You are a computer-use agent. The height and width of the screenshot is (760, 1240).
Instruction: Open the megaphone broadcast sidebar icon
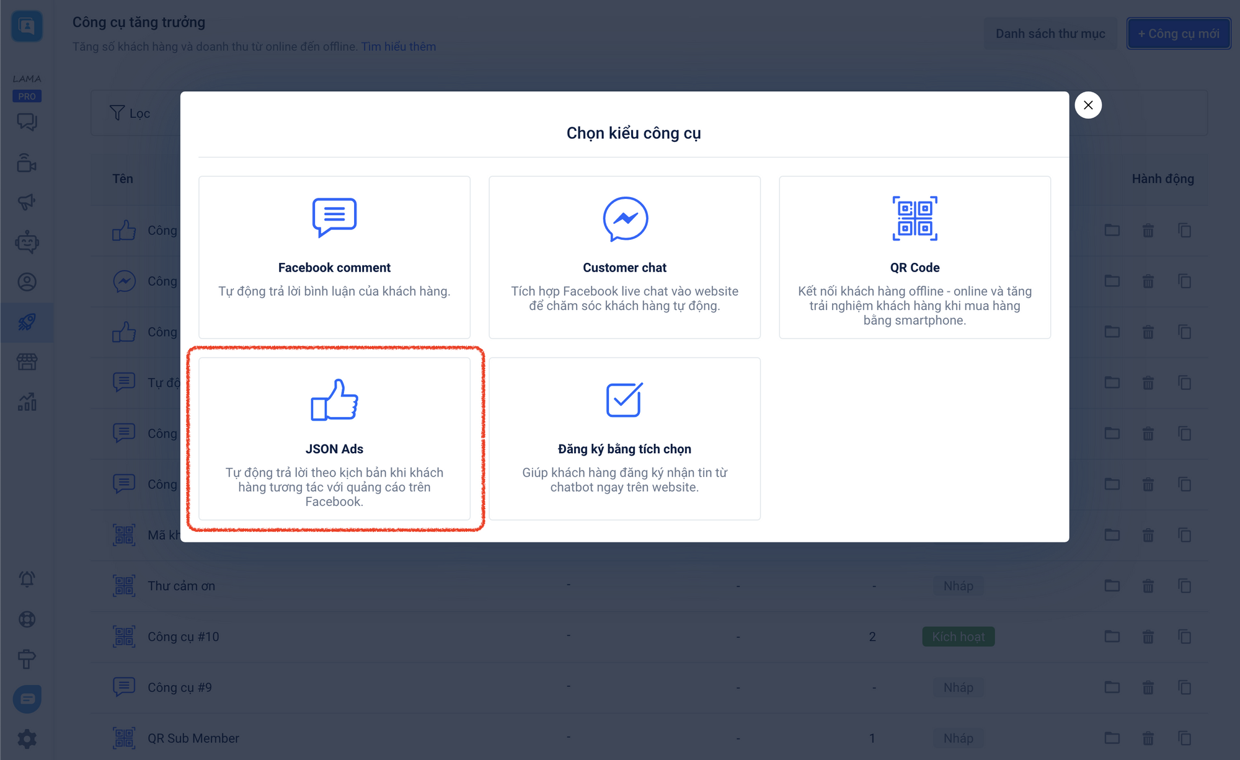27,201
